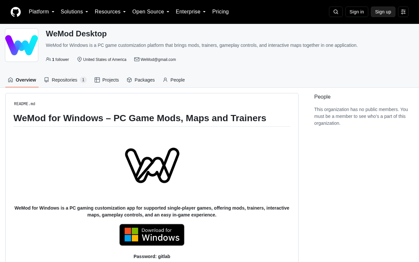This screenshot has width=419, height=262.
Task: Expand the Enterprise menu
Action: pyautogui.click(x=191, y=12)
